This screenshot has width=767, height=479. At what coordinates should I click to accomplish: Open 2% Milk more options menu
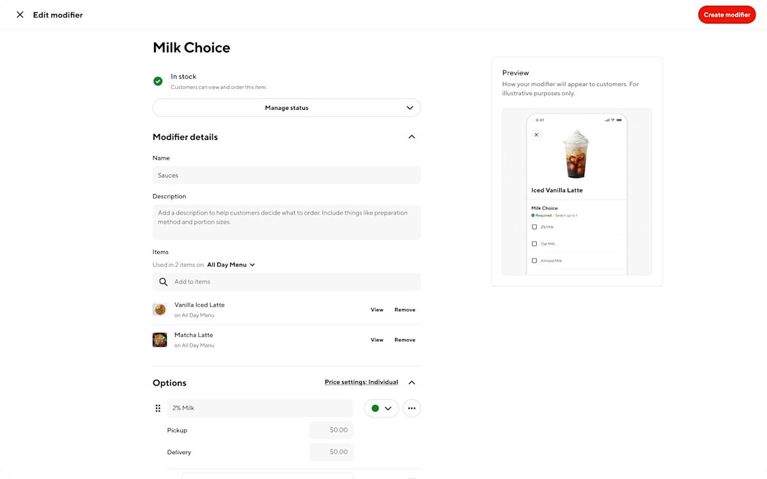point(412,408)
